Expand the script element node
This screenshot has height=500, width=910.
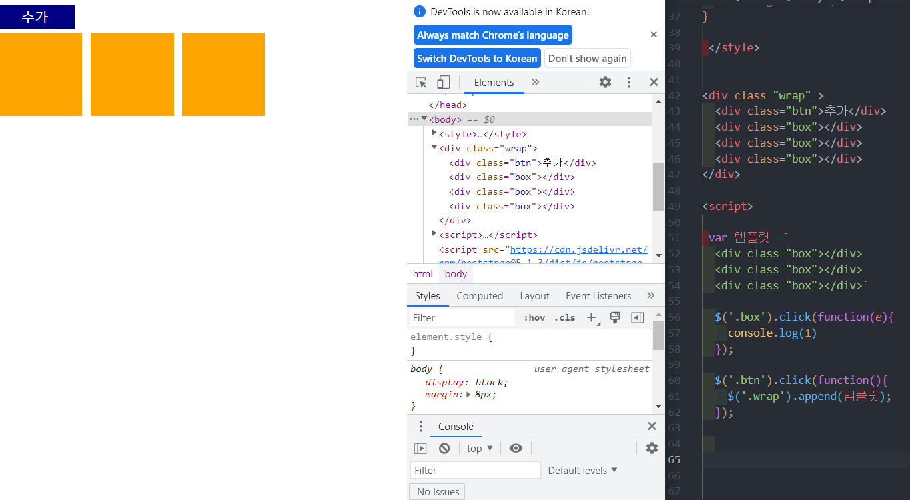(434, 234)
